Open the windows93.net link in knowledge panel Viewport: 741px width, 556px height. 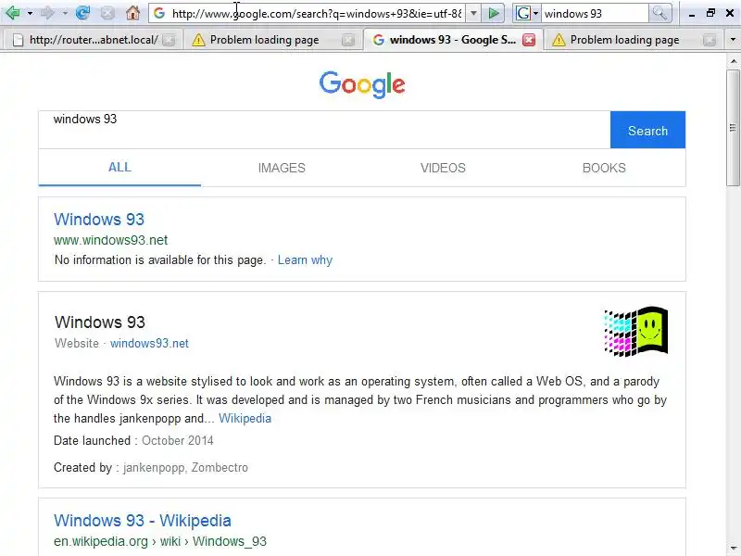pyautogui.click(x=149, y=343)
